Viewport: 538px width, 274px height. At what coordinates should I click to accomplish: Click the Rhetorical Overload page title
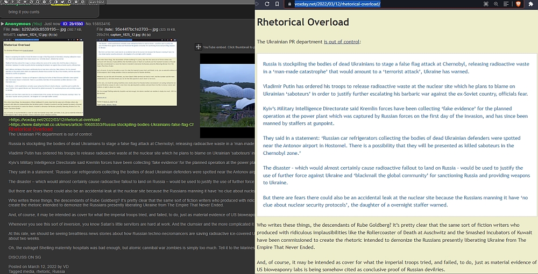click(x=302, y=22)
